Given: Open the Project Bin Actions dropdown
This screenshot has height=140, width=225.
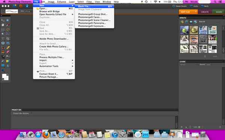Looking at the screenshot, I should click(21, 113).
